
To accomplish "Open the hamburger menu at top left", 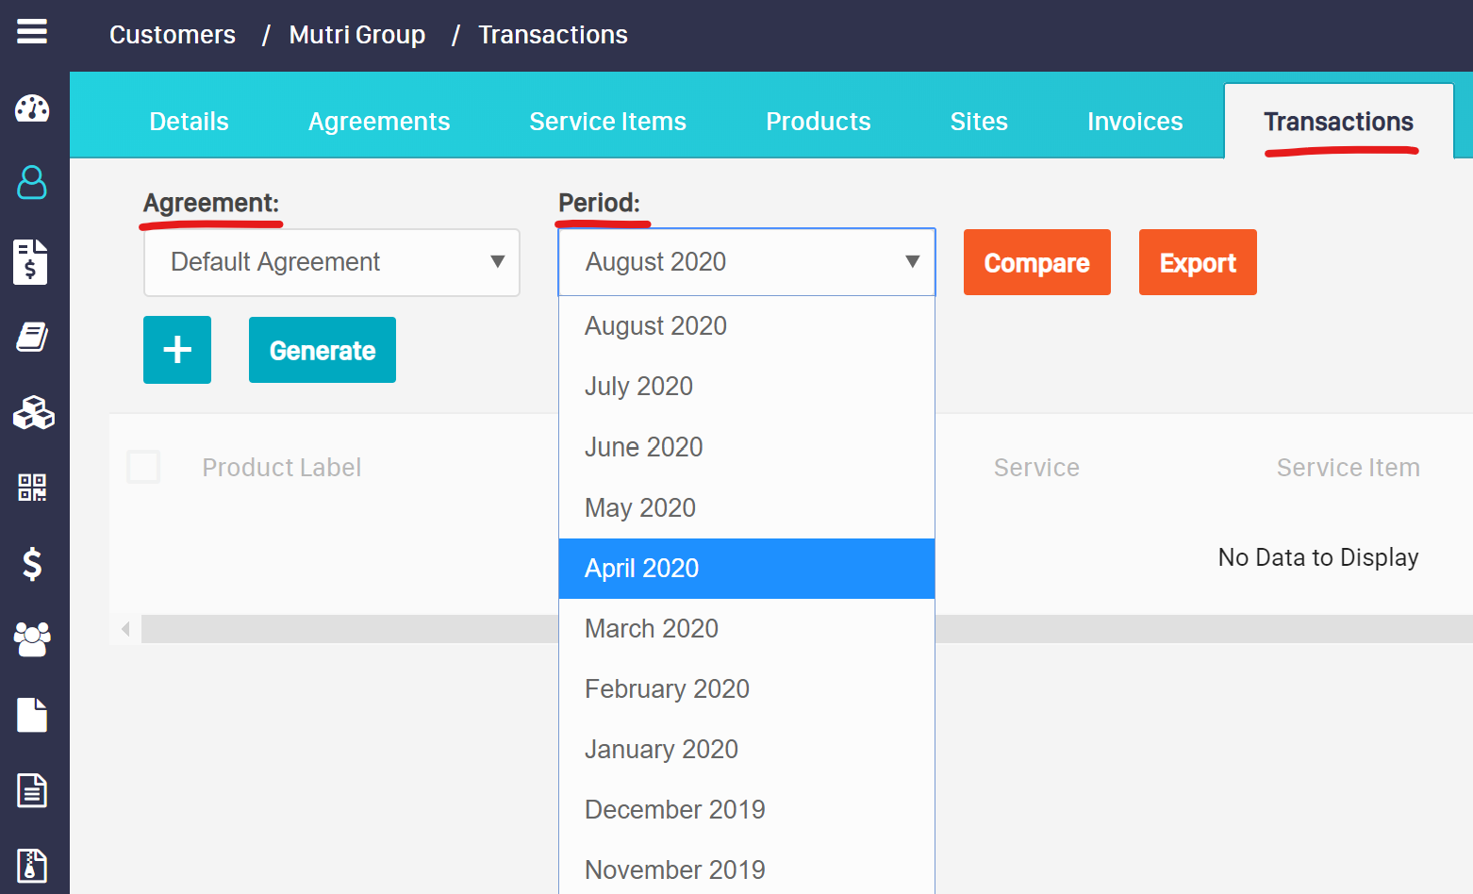I will [31, 31].
